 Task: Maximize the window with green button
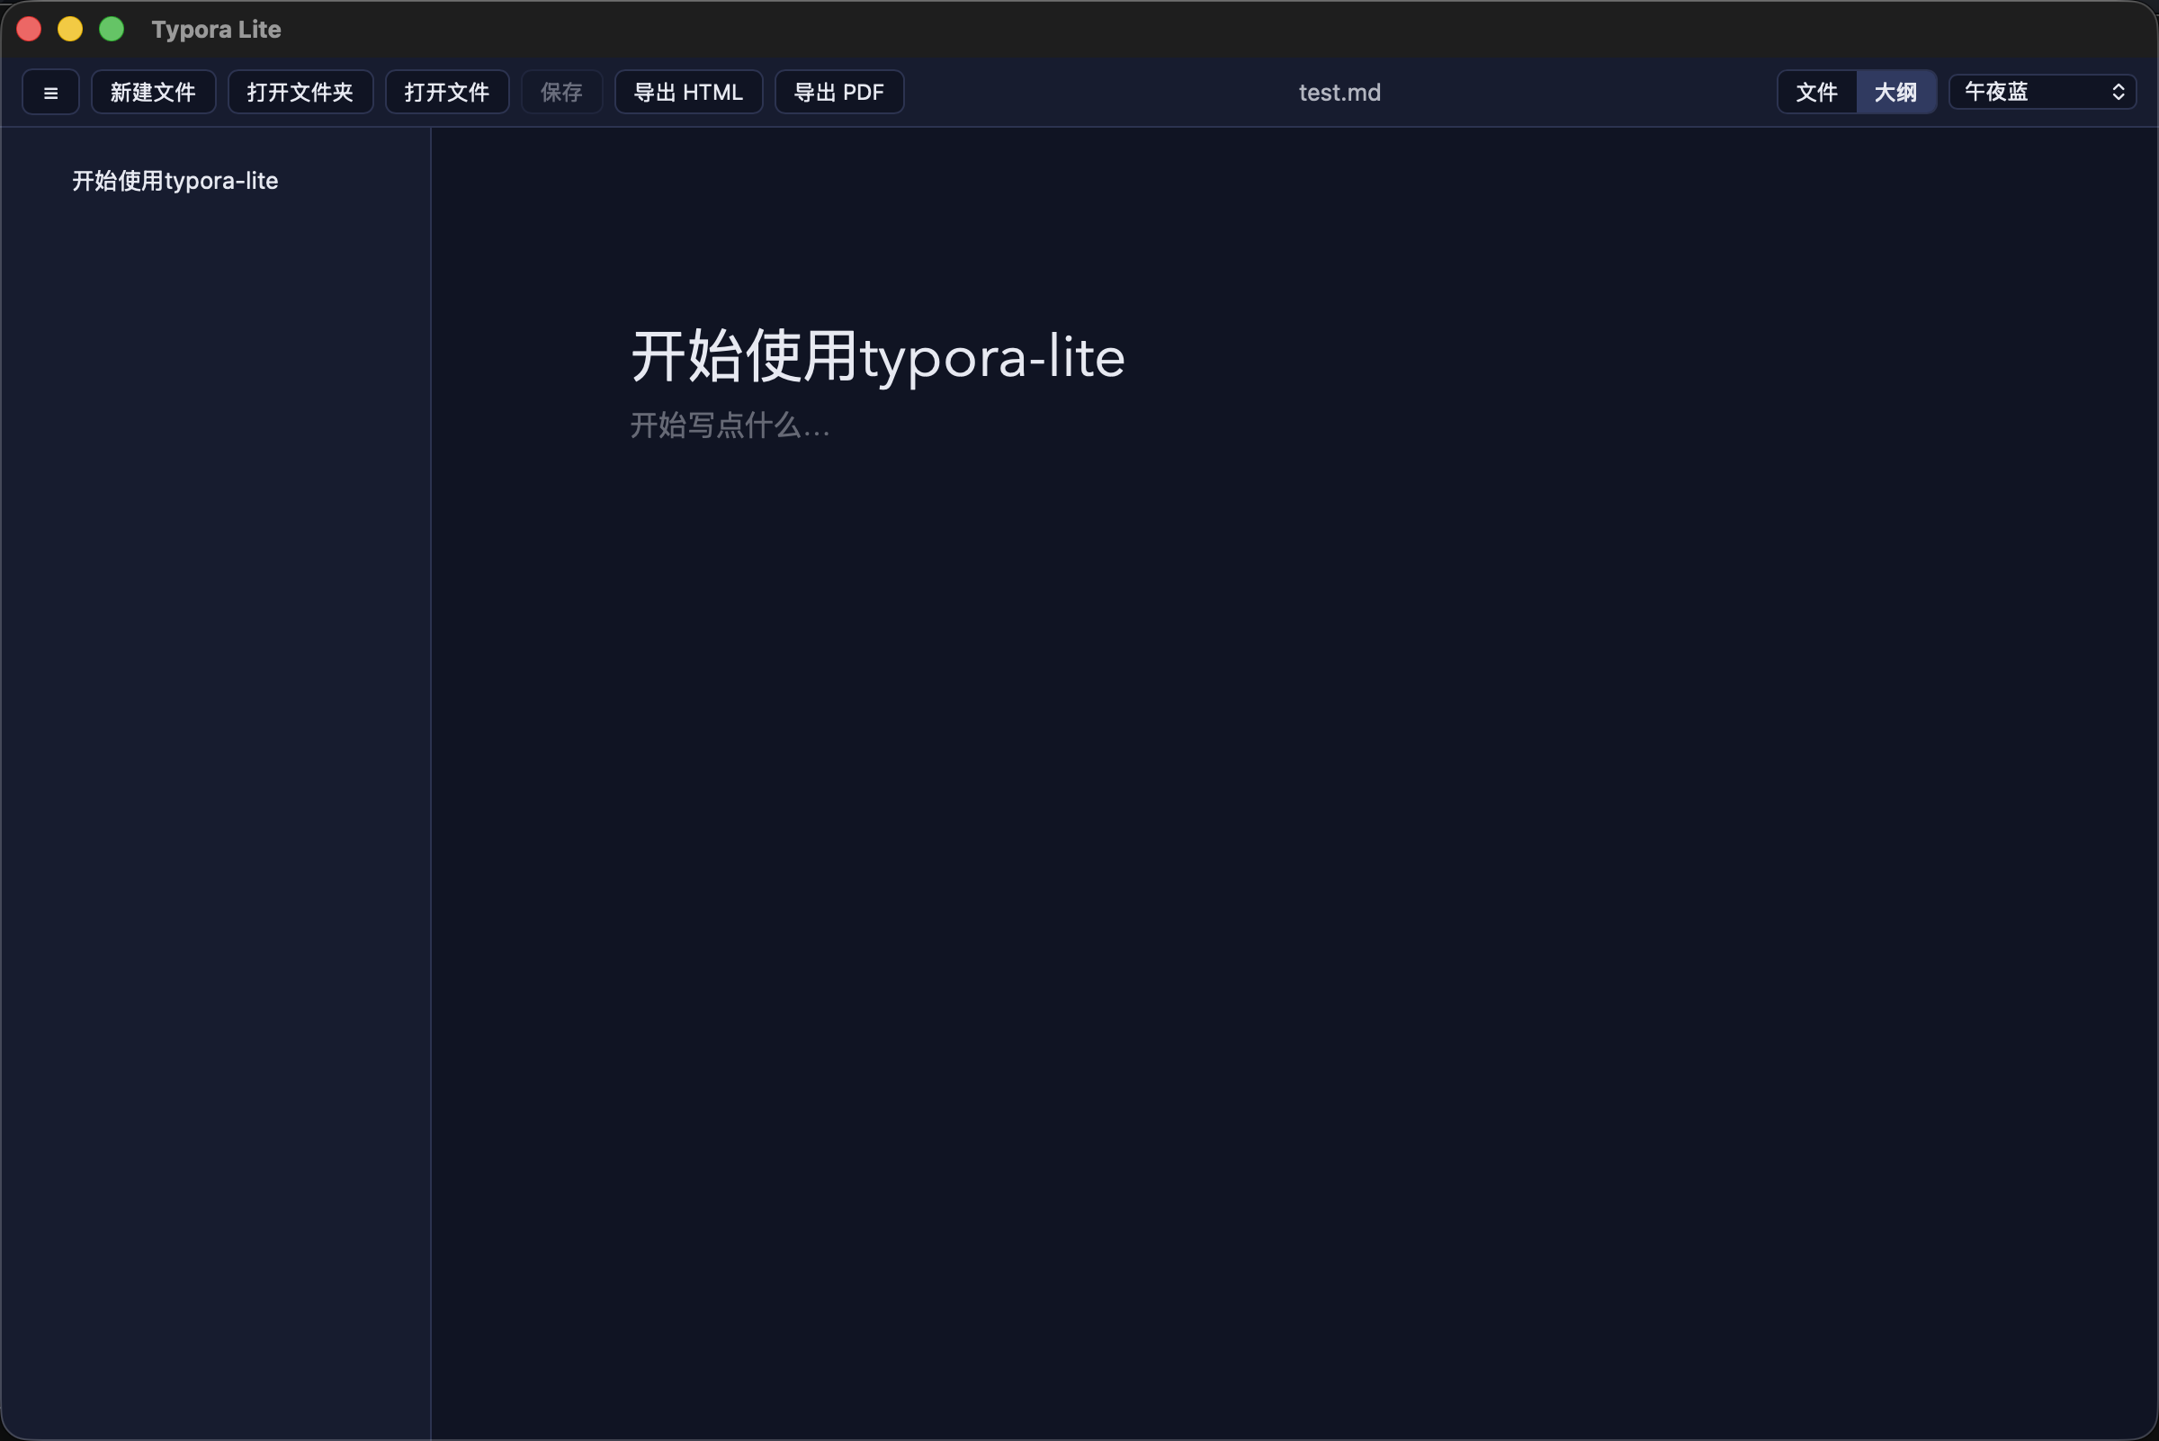point(112,30)
